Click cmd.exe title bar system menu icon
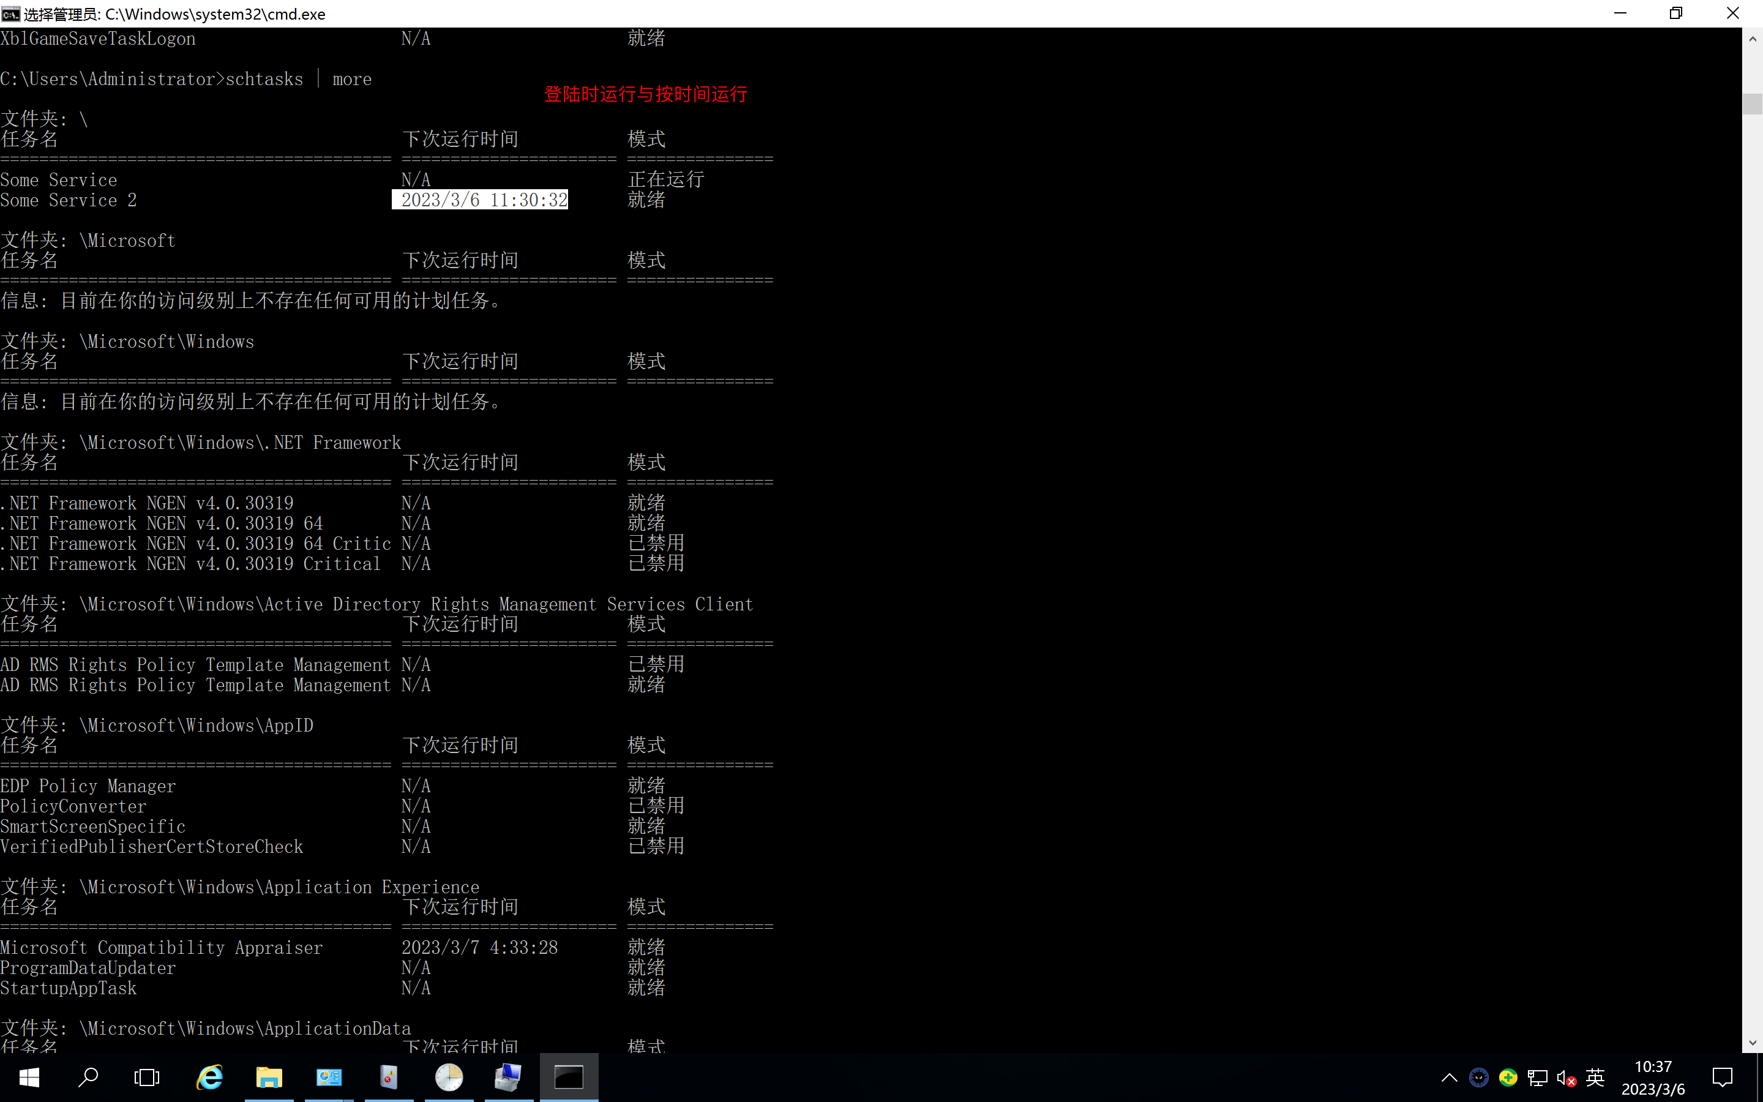 (10, 14)
